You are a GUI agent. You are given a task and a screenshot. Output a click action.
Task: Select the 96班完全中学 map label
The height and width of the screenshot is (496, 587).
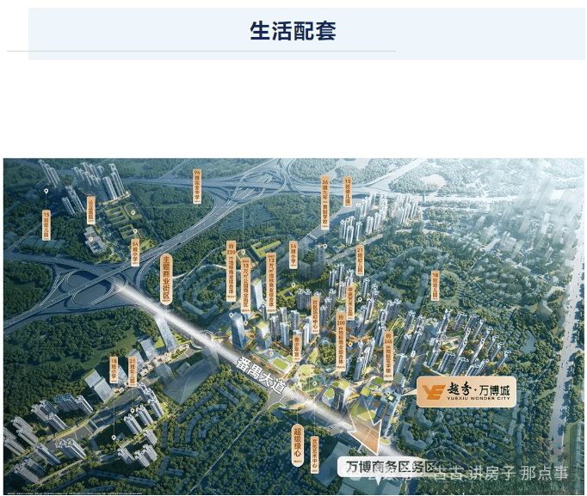click(197, 187)
